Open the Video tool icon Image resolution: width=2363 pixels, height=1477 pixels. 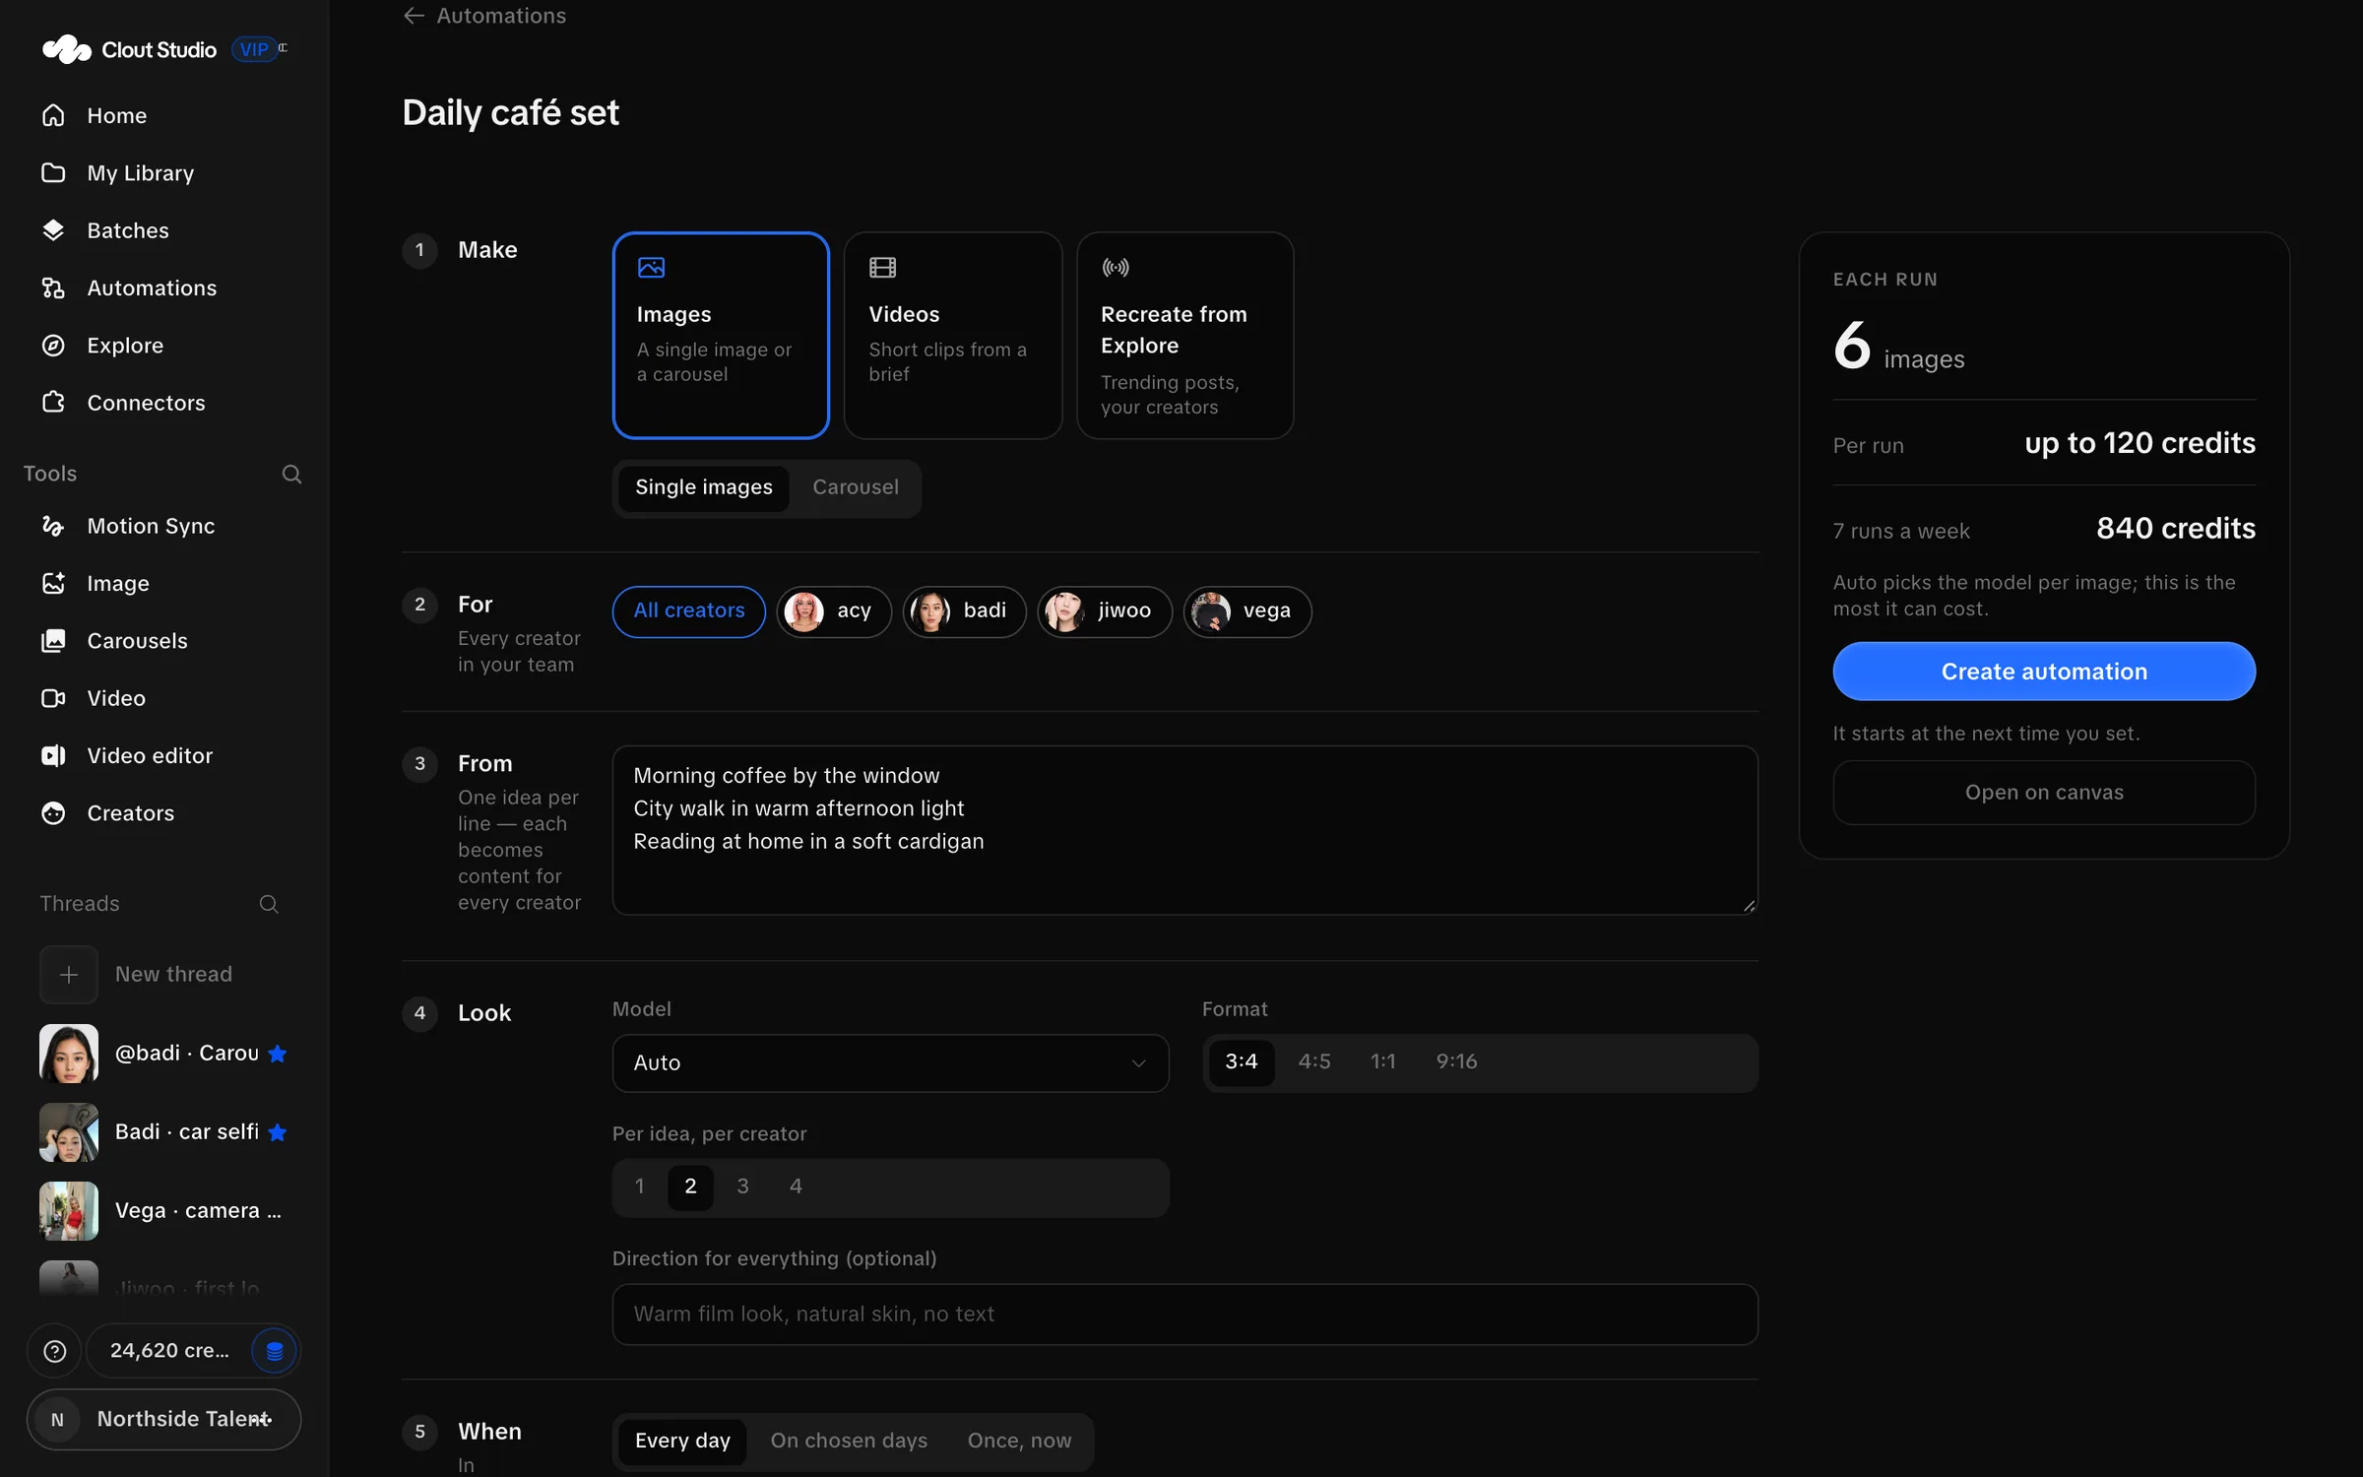click(53, 698)
